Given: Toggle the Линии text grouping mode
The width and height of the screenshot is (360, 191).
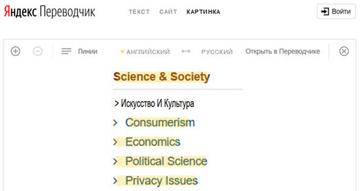Looking at the screenshot, I should (87, 51).
